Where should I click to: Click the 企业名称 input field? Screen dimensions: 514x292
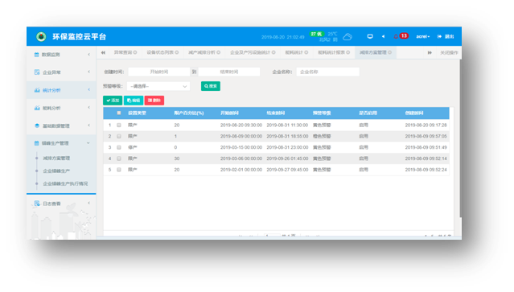tap(328, 72)
